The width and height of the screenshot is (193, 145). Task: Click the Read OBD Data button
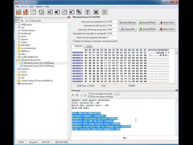coord(128,22)
